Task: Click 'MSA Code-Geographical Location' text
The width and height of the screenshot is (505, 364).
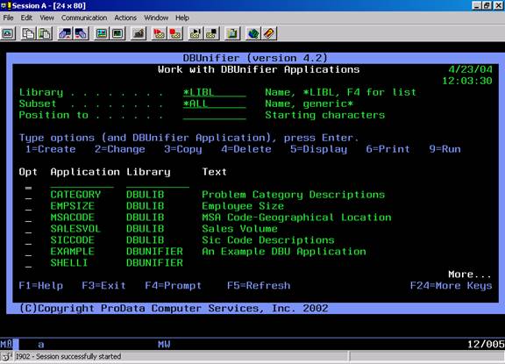Action: (x=296, y=218)
